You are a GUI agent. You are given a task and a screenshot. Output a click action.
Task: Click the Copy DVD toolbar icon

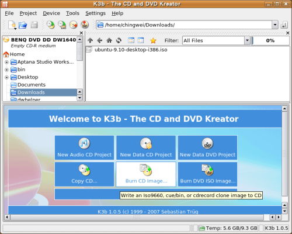click(62, 25)
